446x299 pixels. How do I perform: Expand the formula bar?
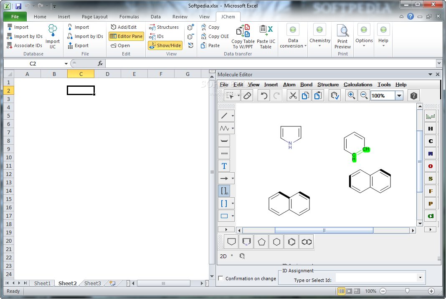[x=439, y=63]
